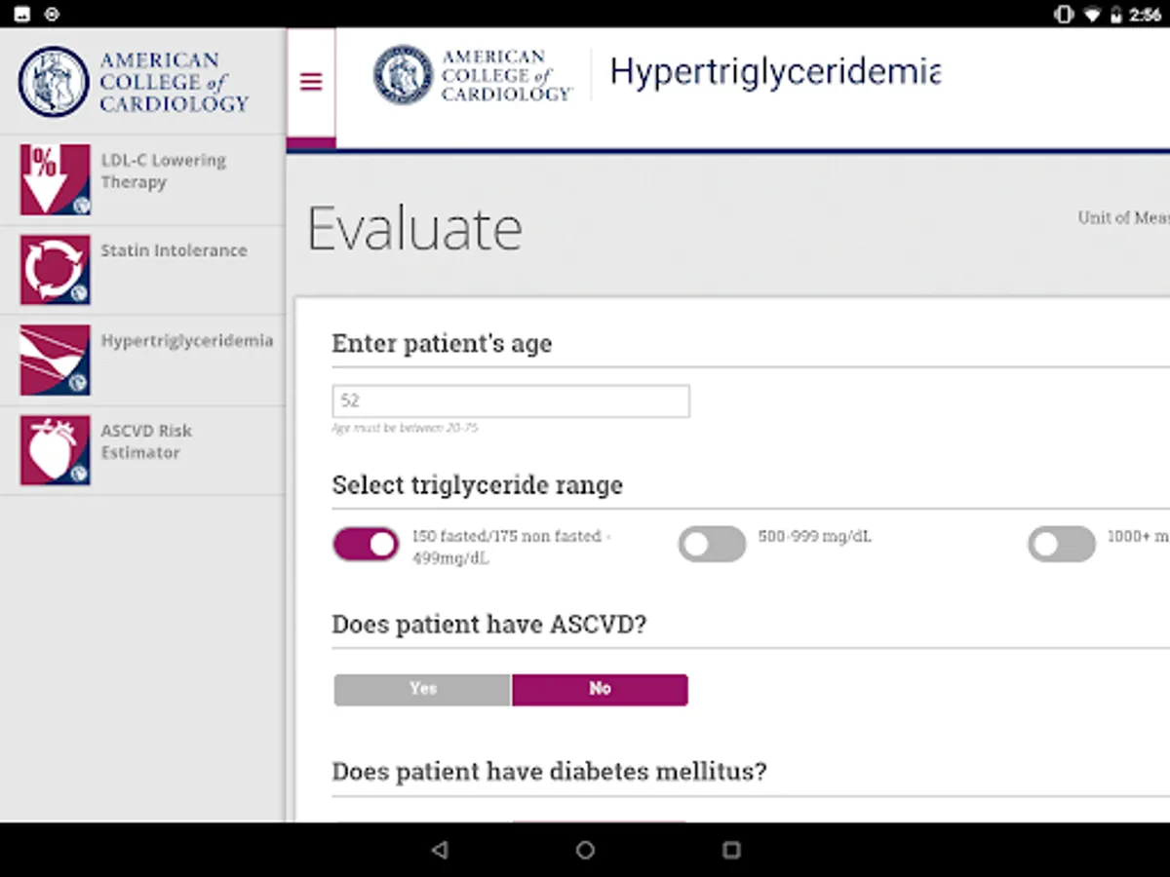The height and width of the screenshot is (877, 1170).
Task: Click 'Does patient have diabetes mellitus?' heading
Action: 549,772
